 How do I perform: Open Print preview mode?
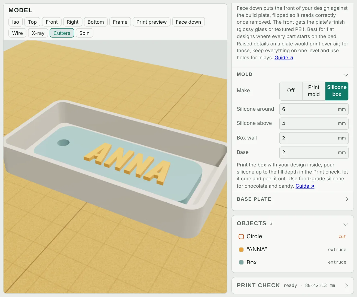tap(152, 22)
